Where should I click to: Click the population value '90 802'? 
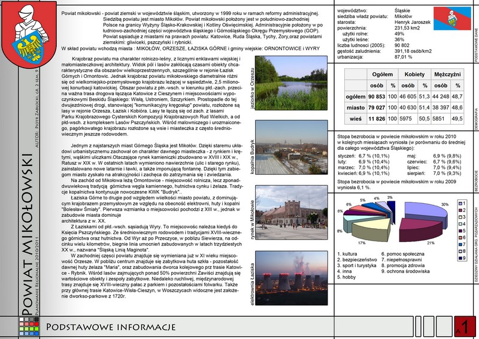[x=402, y=46]
